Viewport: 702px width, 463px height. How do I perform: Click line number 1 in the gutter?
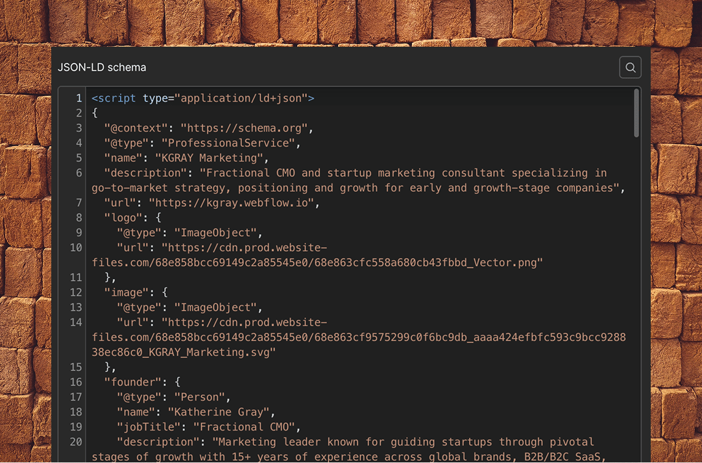click(79, 99)
